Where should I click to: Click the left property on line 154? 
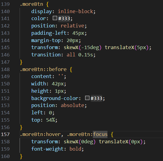37,113
